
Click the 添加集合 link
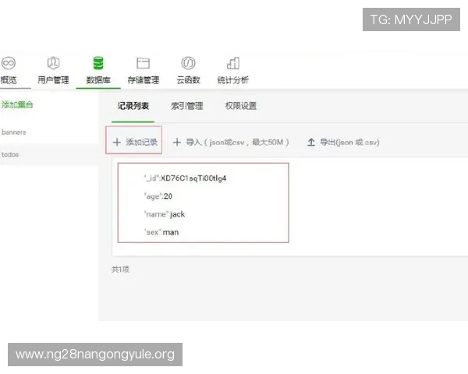click(17, 104)
